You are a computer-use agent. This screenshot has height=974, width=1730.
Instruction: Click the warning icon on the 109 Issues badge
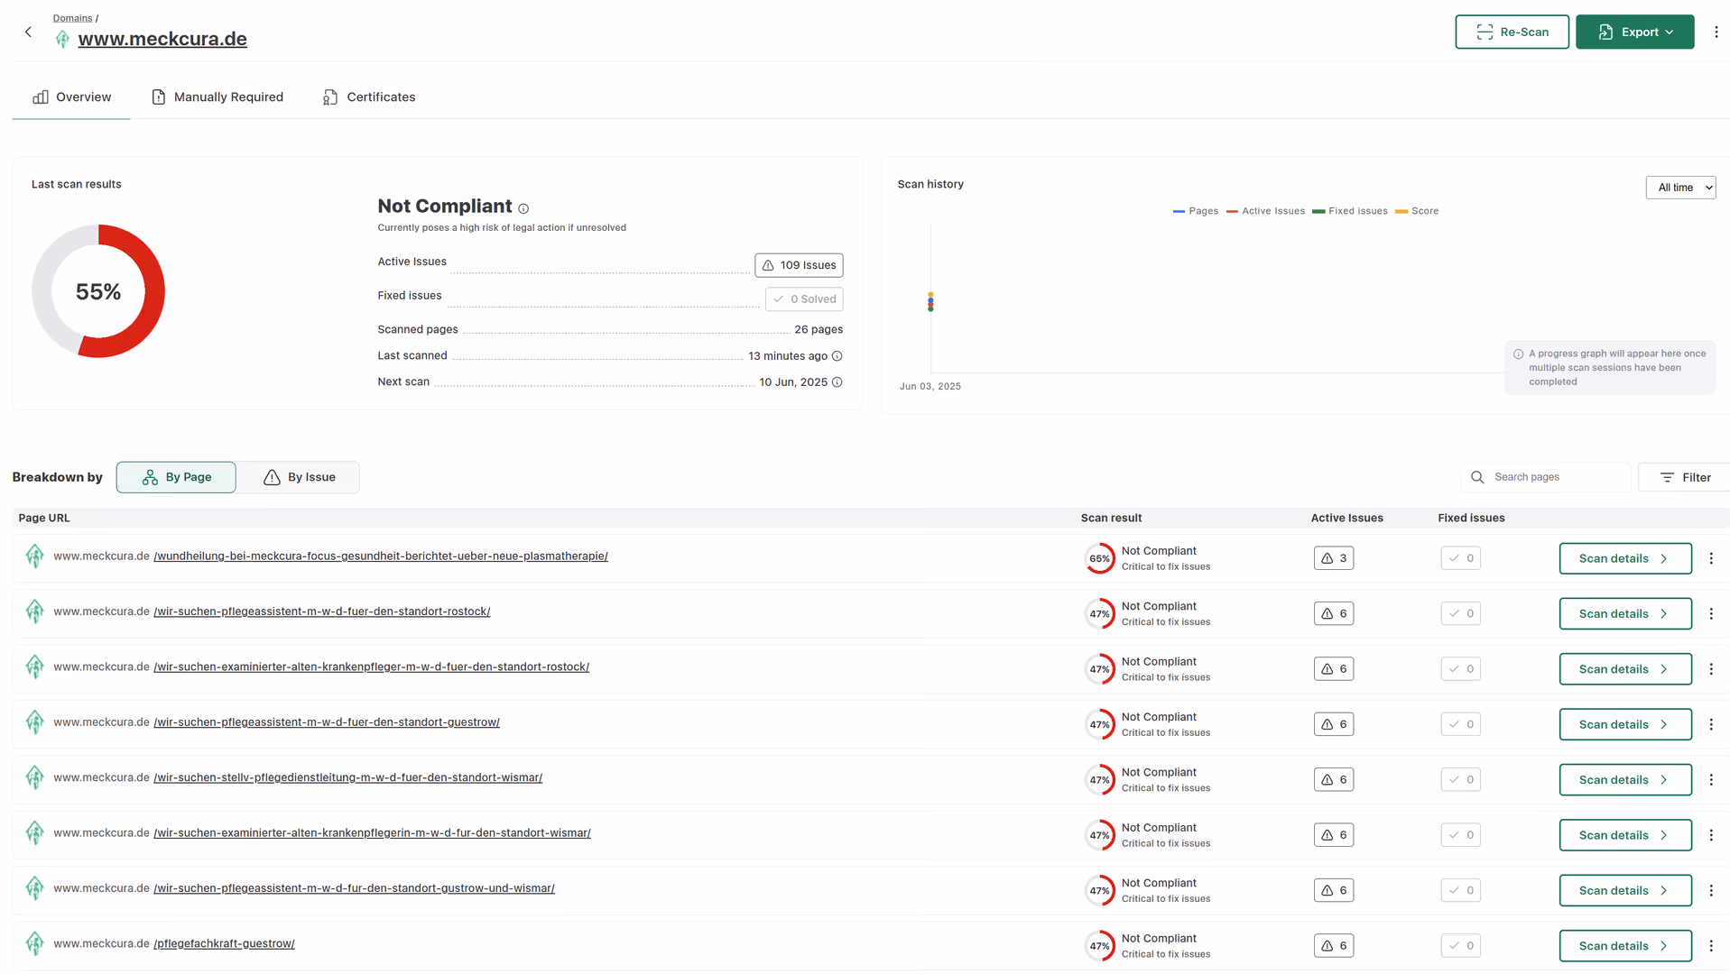pos(768,265)
